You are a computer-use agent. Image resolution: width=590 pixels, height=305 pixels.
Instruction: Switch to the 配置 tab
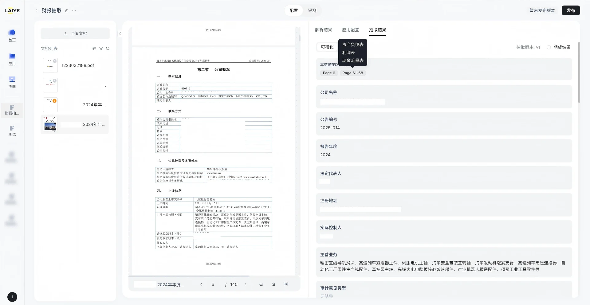(293, 10)
